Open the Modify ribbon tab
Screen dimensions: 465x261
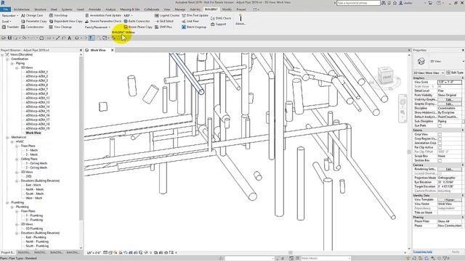227,9
